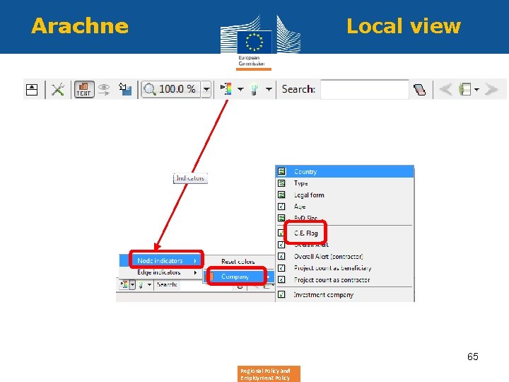
Task: Select the Investment company indicator
Action: point(345,294)
